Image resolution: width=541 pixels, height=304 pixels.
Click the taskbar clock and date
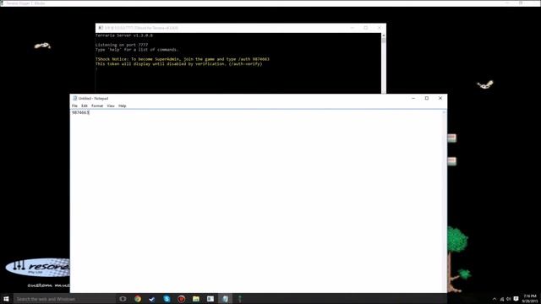pyautogui.click(x=530, y=299)
